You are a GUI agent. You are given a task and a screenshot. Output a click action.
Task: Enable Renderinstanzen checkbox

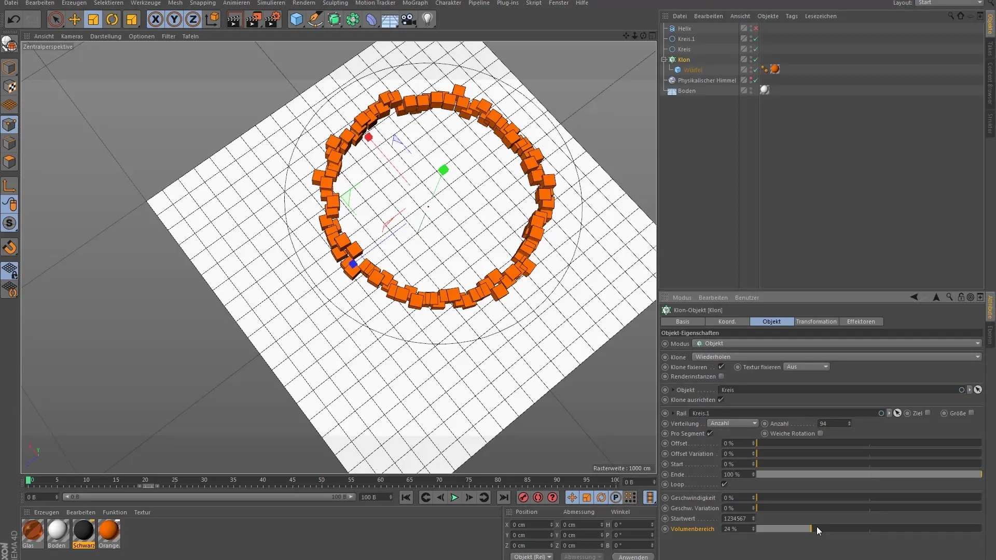(721, 376)
